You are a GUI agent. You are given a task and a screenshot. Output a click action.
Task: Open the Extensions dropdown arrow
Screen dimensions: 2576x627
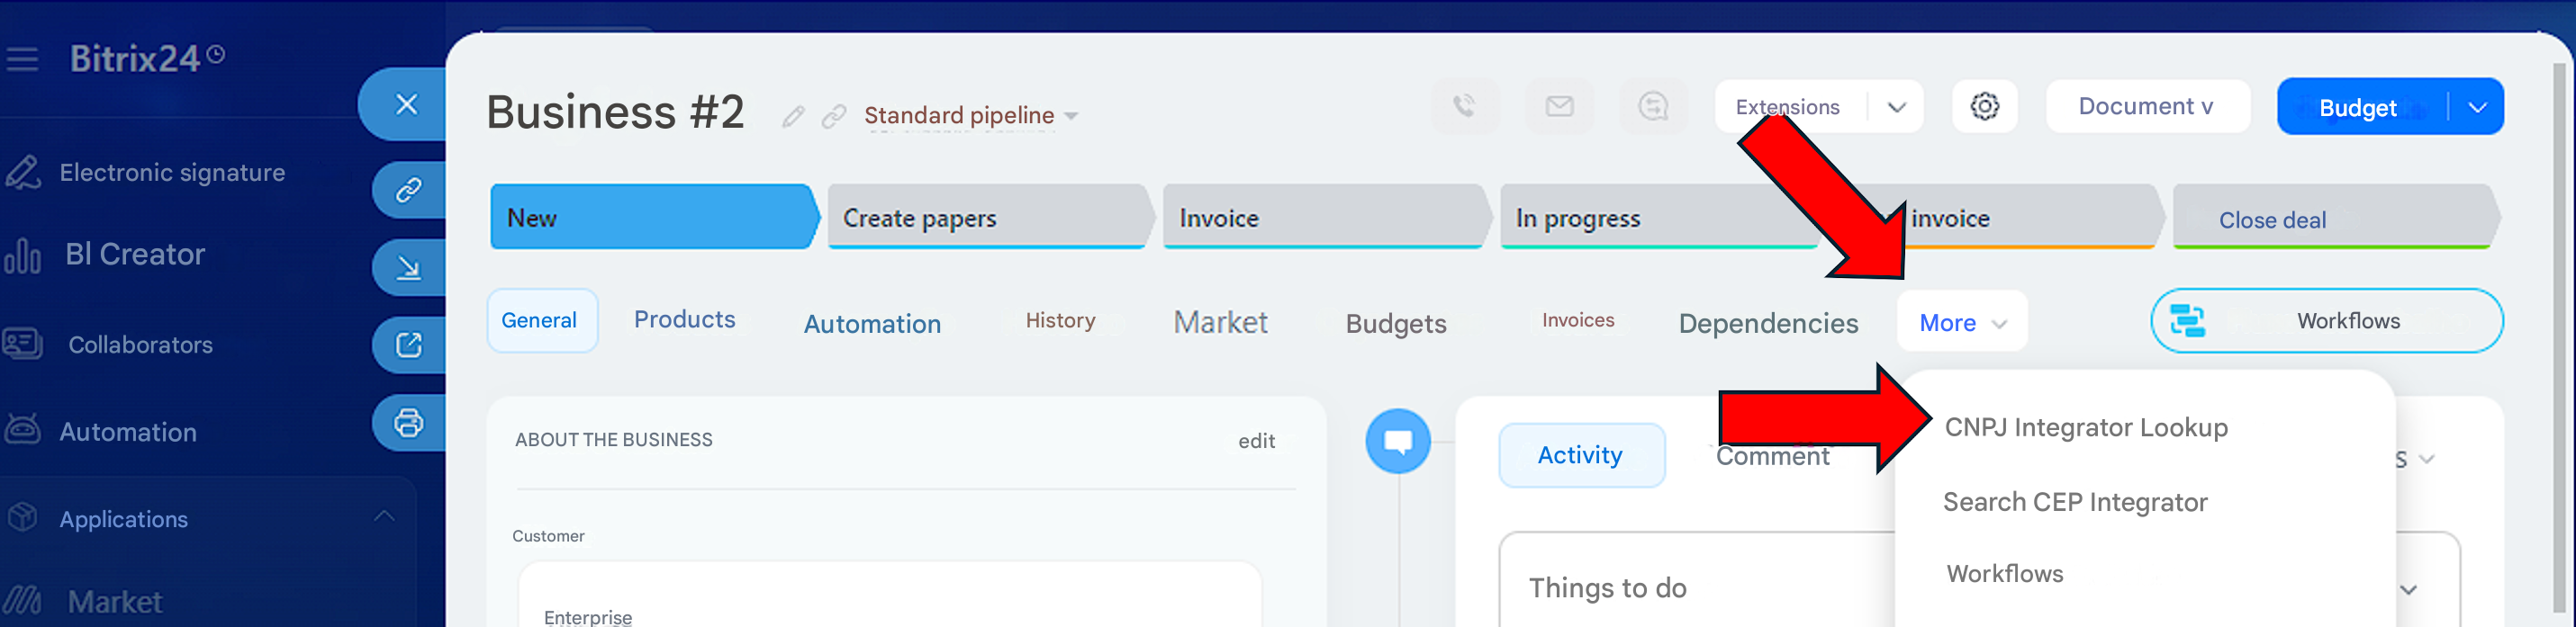tap(1896, 107)
